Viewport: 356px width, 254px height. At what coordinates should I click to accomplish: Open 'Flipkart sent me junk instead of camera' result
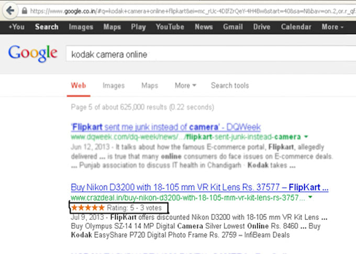(166, 127)
